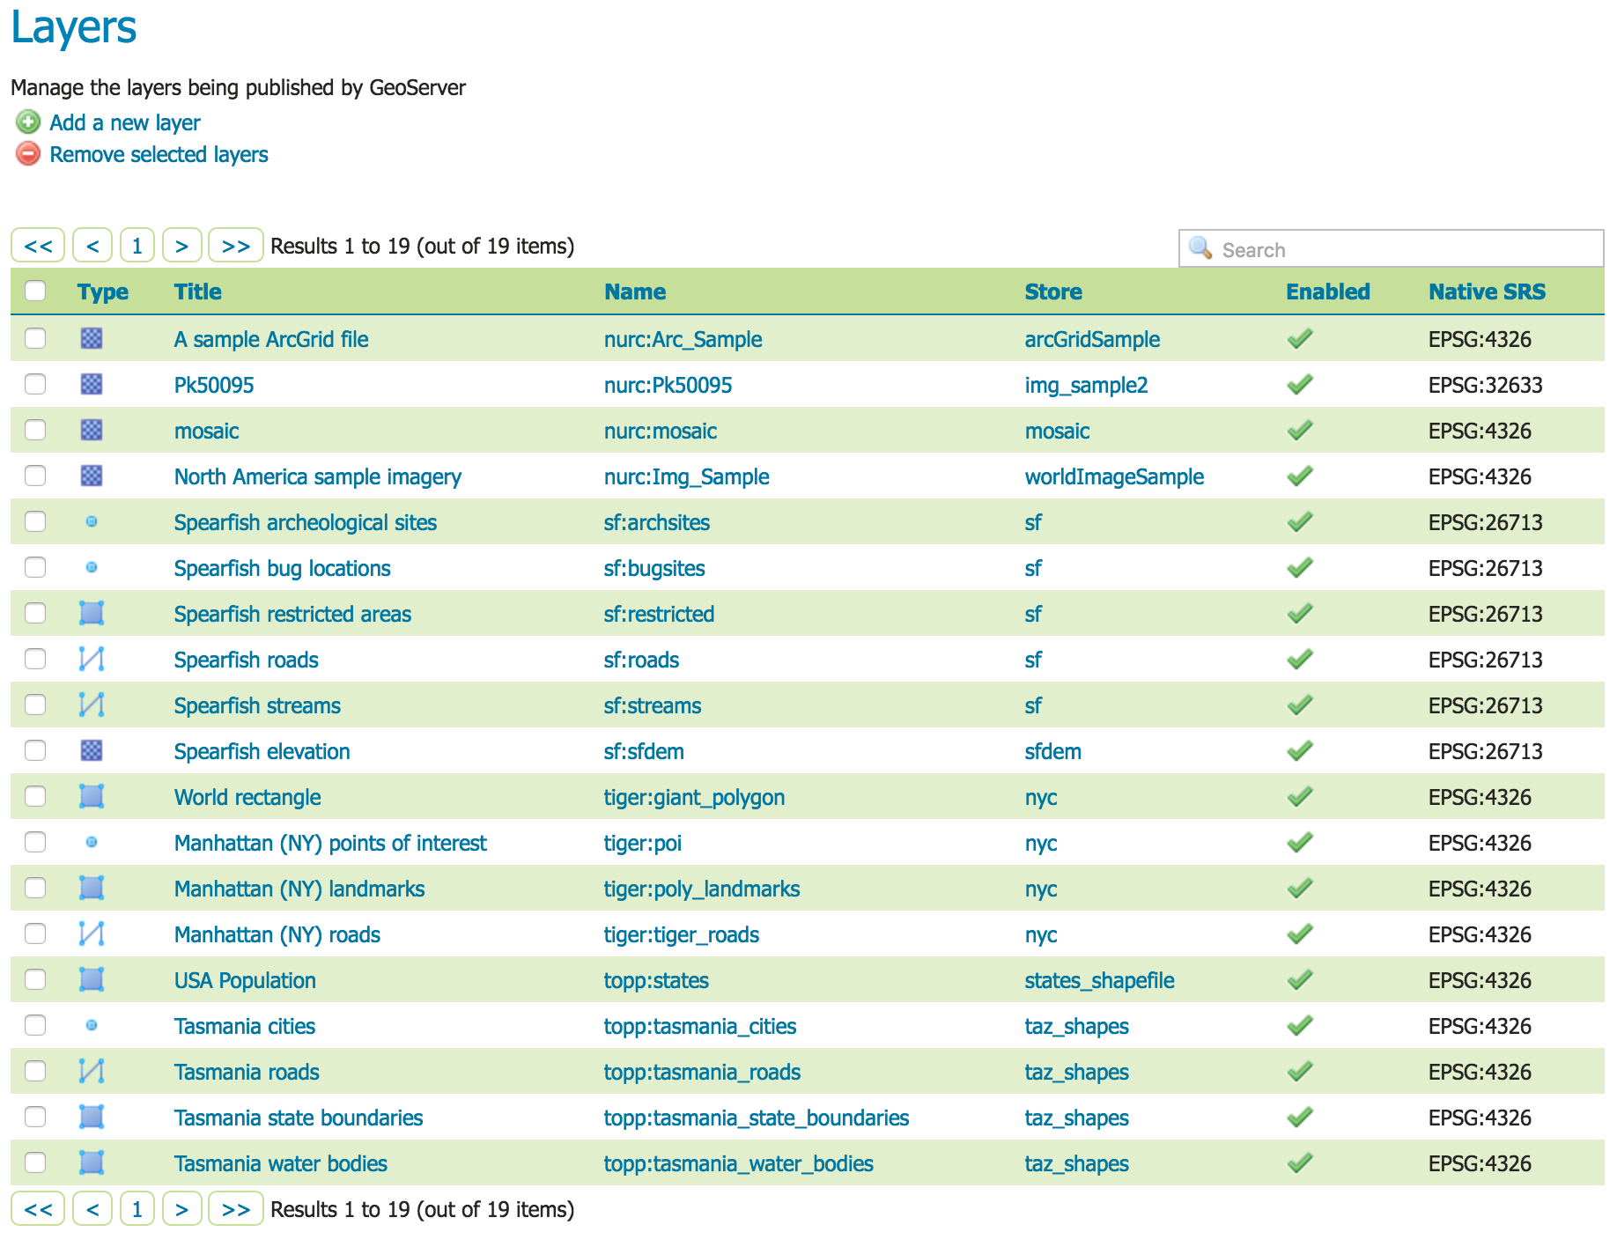Open the Manhattan (NY) landmarks layer
Screen dimensions: 1617x1247
299,889
